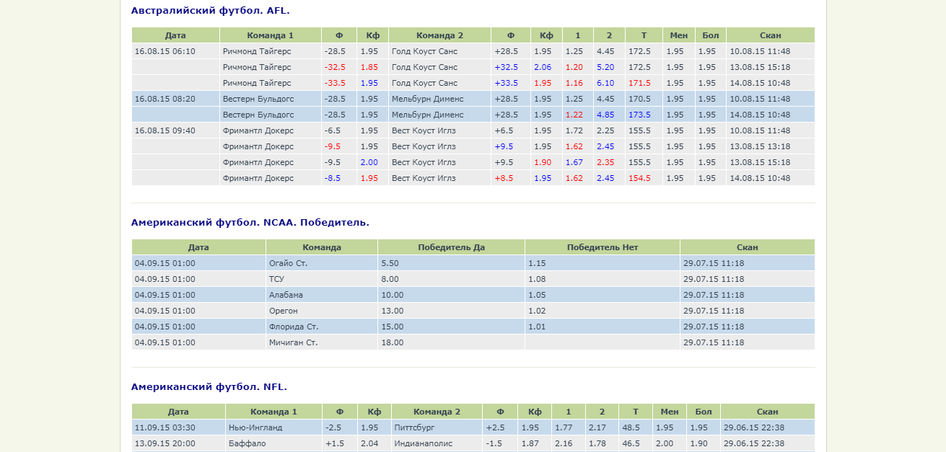
Task: Click the date cell '16.08.15 06:10'
Action: click(165, 51)
